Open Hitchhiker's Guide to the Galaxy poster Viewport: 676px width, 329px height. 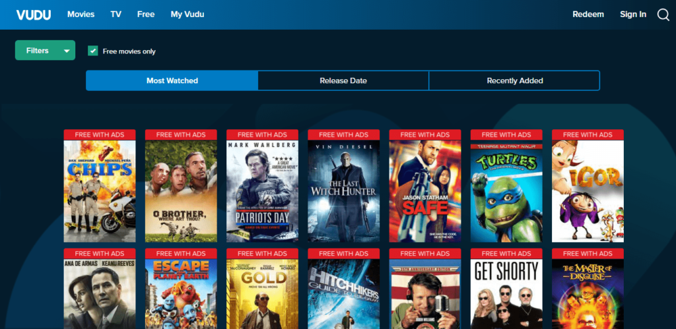click(x=343, y=293)
